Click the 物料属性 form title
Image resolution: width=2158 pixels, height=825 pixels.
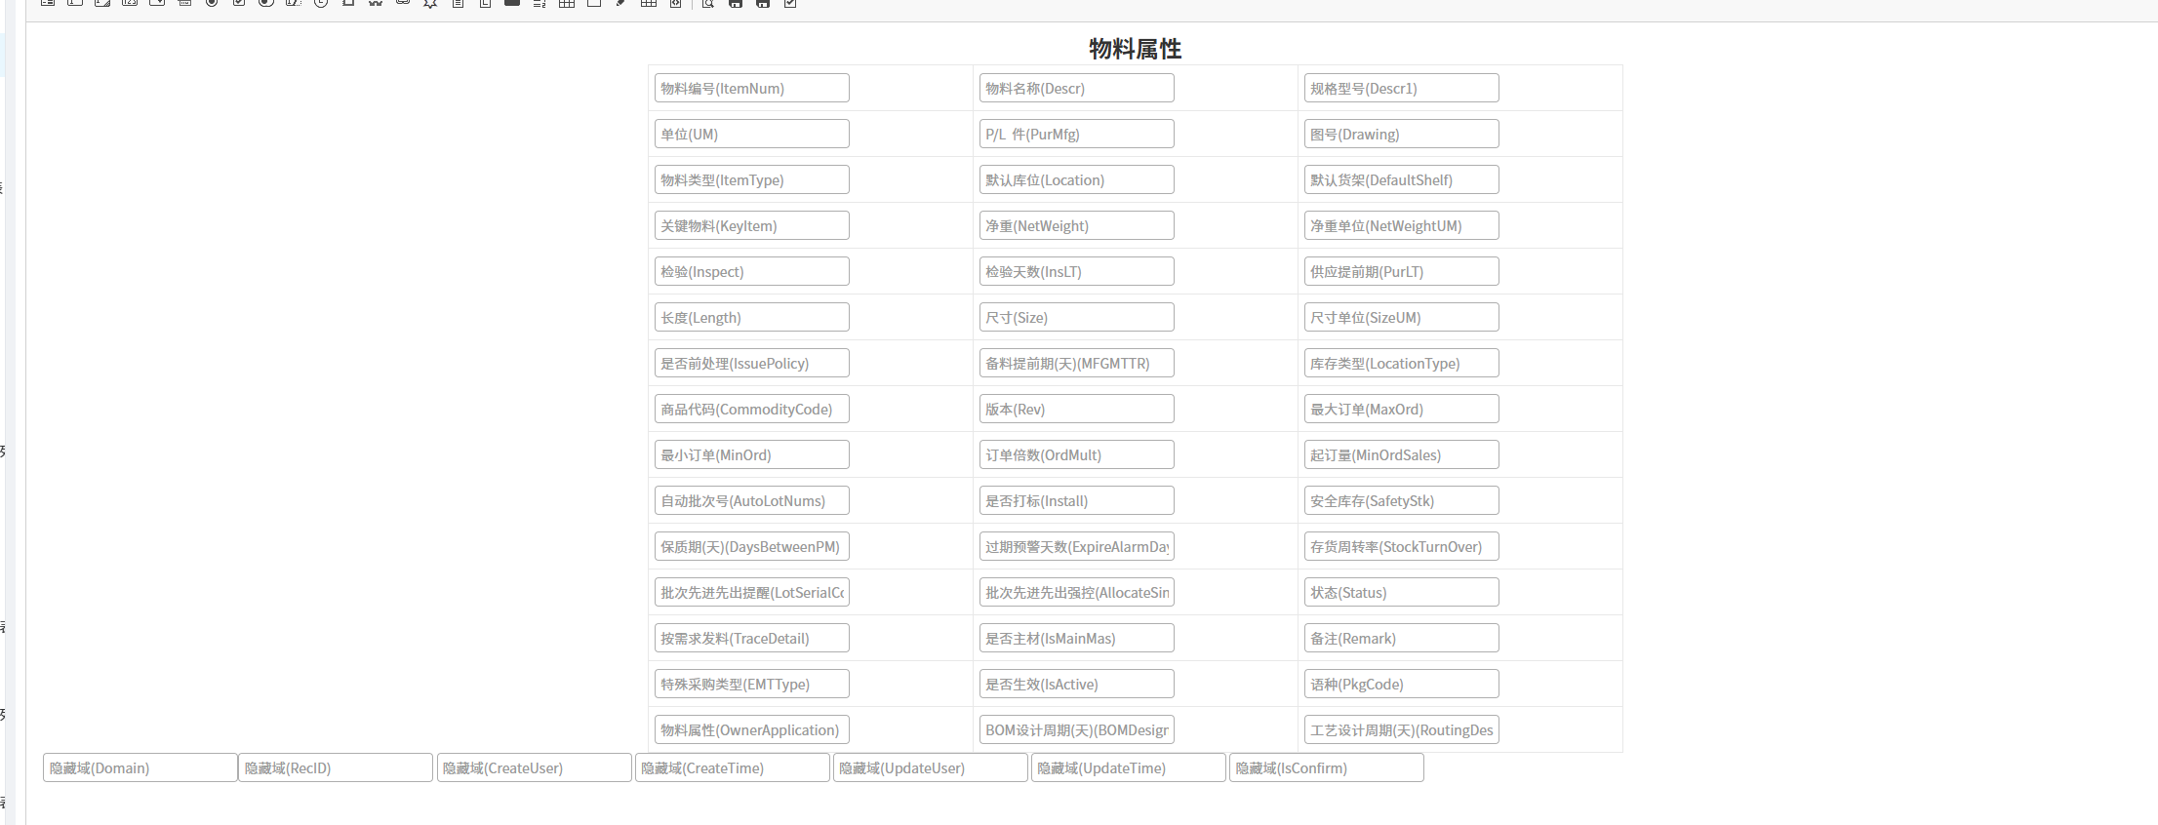tap(1135, 49)
